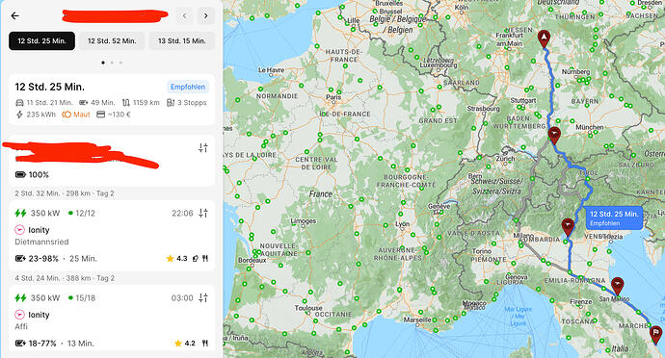
Task: Select the 12 Std. 25 Min. route tab
Action: click(42, 41)
